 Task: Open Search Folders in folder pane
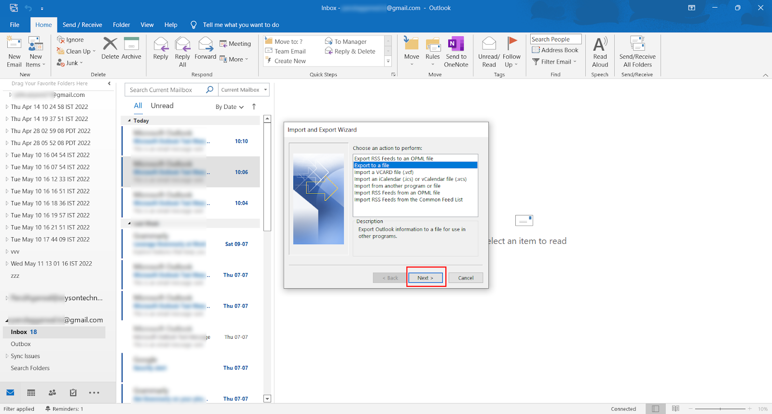tap(30, 368)
